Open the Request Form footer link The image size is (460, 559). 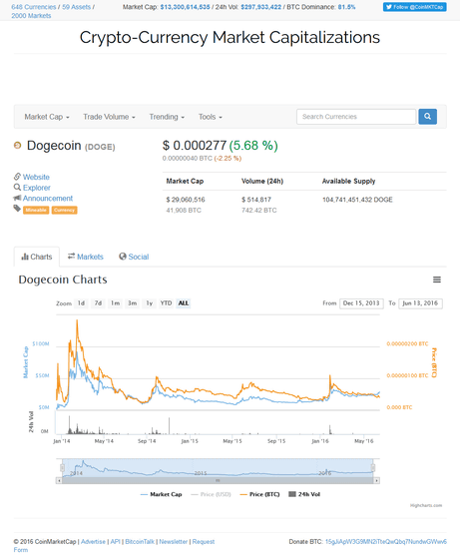pos(204,541)
